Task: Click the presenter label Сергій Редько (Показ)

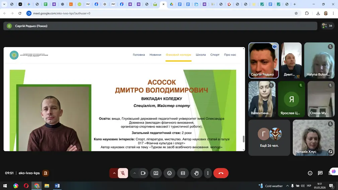Action: (x=31, y=26)
